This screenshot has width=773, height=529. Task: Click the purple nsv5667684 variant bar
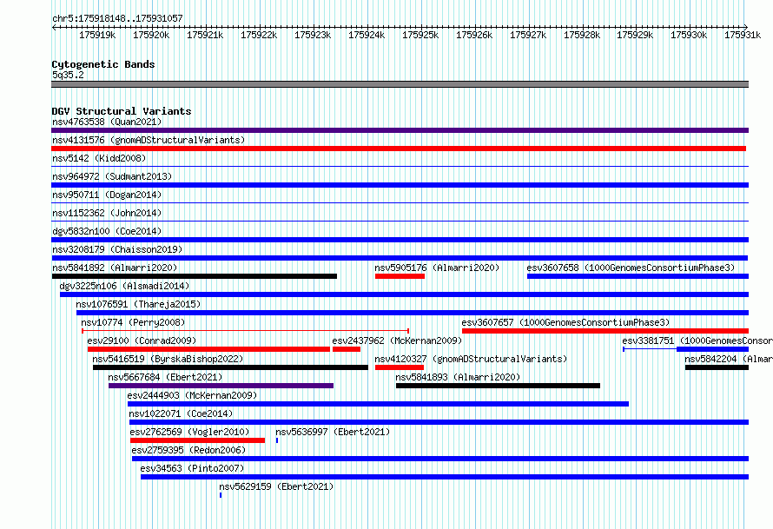[x=221, y=386]
